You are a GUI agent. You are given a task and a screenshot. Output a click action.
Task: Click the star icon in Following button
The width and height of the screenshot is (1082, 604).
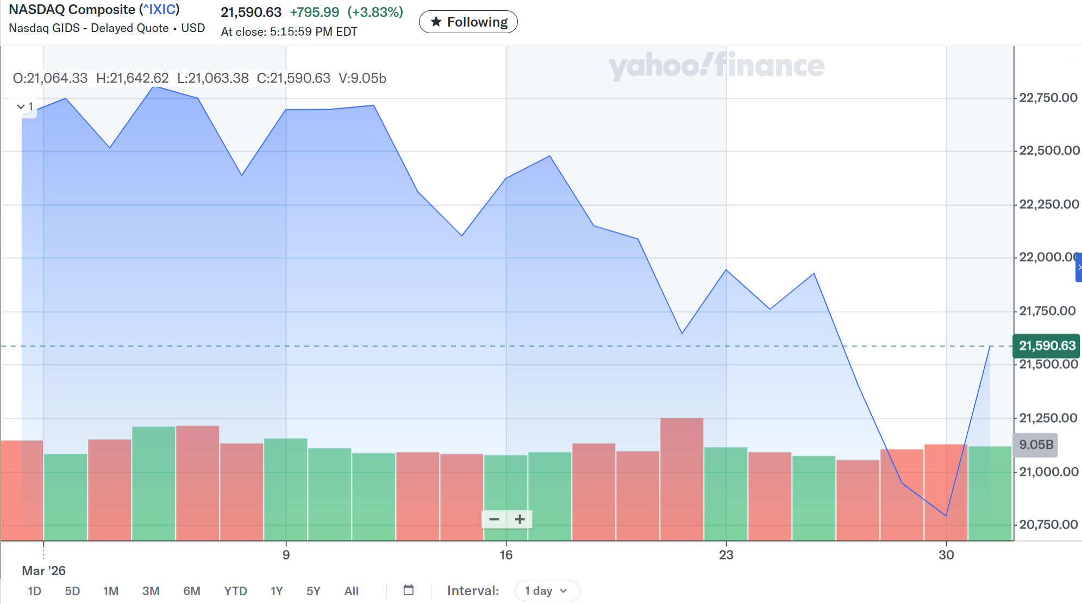436,22
